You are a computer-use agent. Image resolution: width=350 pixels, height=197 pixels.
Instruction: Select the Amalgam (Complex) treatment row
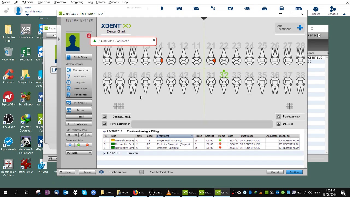(201, 148)
